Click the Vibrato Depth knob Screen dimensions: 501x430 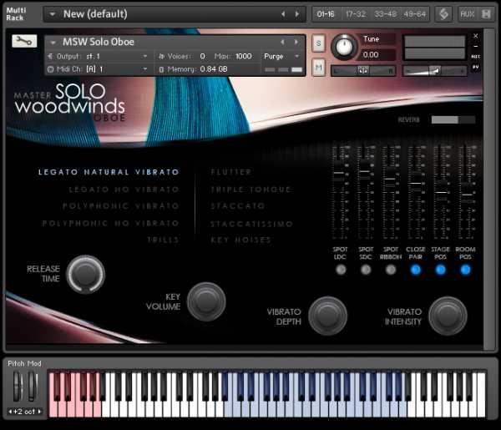[327, 316]
